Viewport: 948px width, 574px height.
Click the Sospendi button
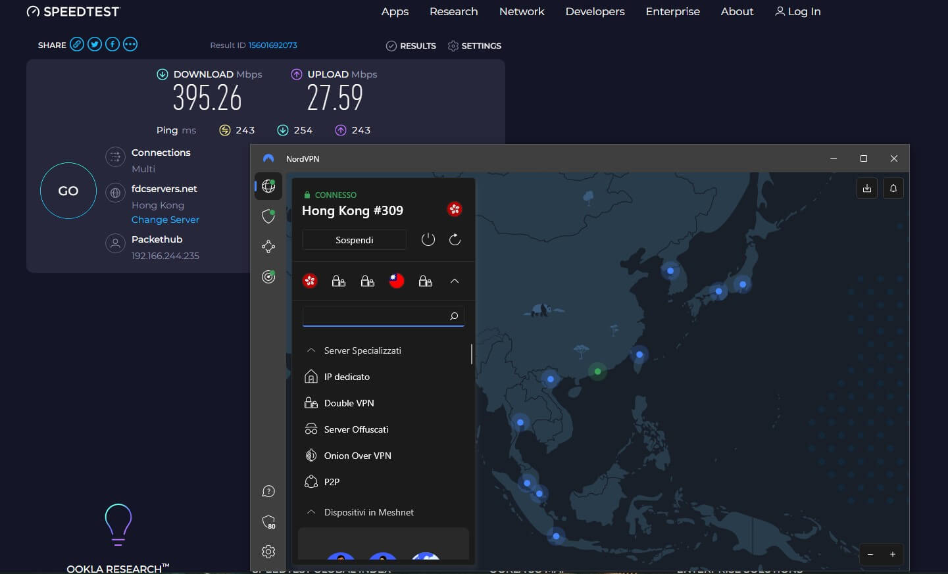click(355, 240)
